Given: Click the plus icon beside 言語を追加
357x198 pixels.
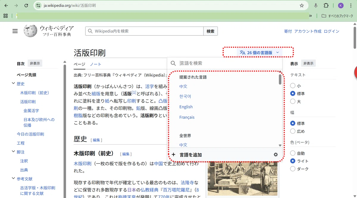Looking at the screenshot, I should click(173, 154).
